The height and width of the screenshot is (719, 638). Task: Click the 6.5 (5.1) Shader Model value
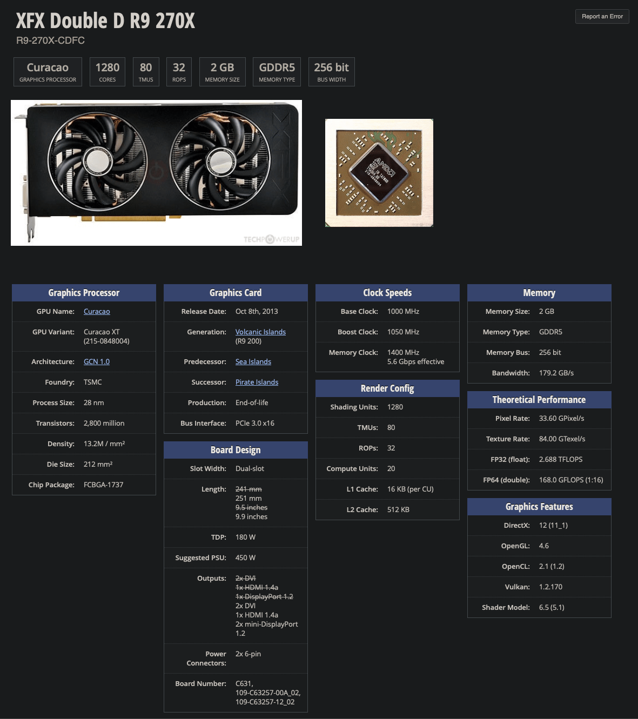coord(552,608)
